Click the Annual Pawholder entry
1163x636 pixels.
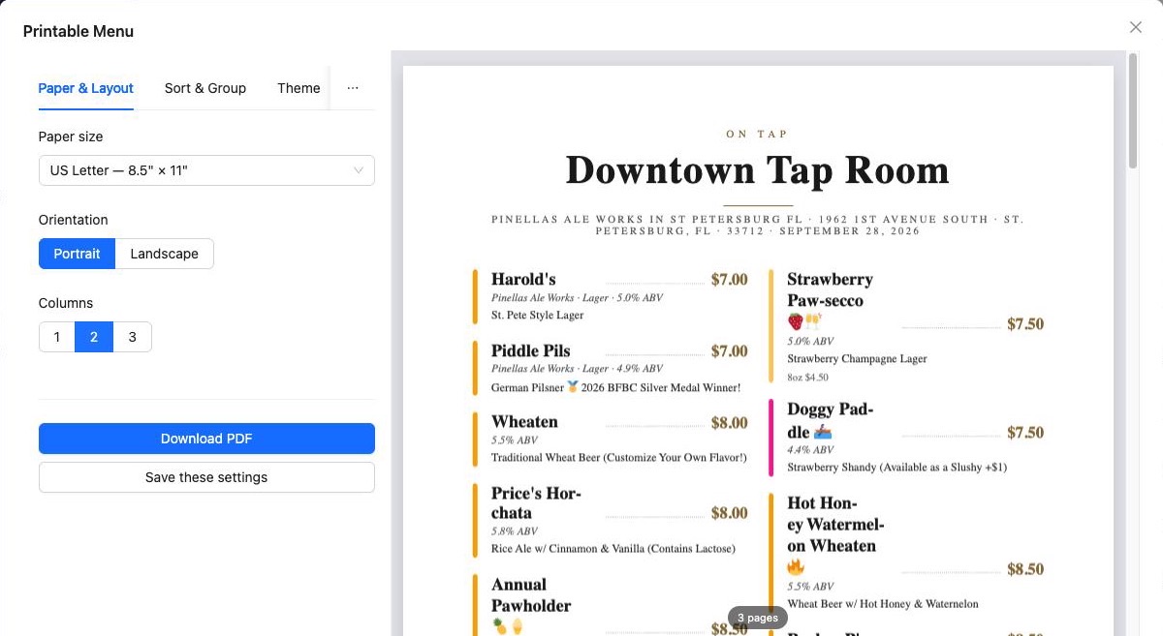click(611, 605)
